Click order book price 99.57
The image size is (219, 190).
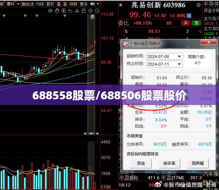[x=154, y=31]
